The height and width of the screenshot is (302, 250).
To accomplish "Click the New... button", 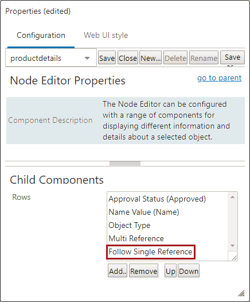I will (x=150, y=57).
